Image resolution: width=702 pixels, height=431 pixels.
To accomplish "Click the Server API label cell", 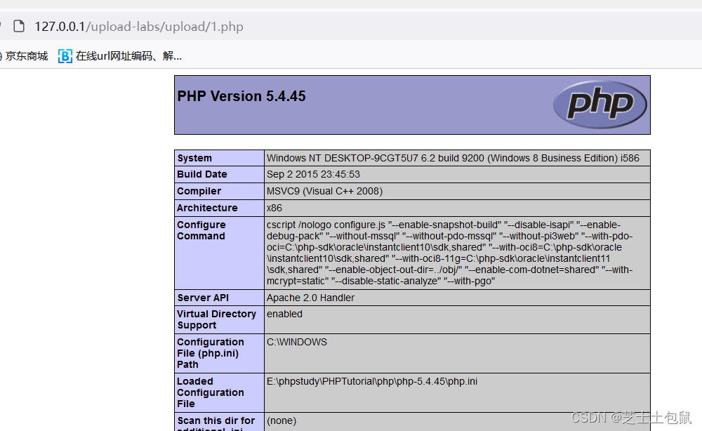I will 219,298.
